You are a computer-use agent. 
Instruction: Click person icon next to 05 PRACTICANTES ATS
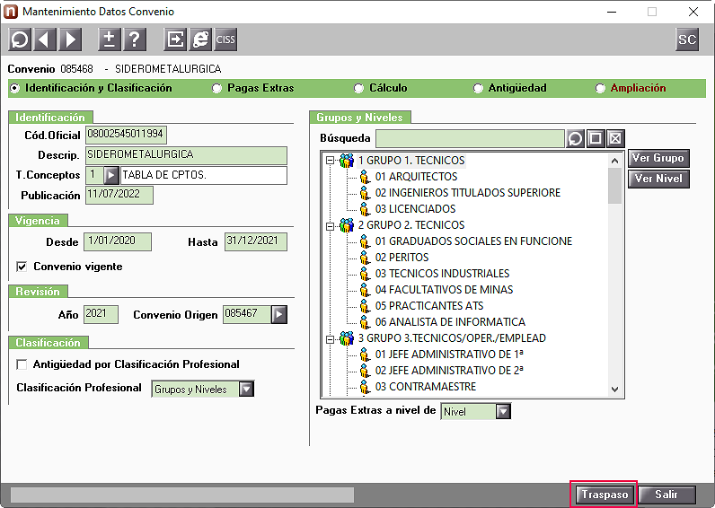pyautogui.click(x=365, y=306)
